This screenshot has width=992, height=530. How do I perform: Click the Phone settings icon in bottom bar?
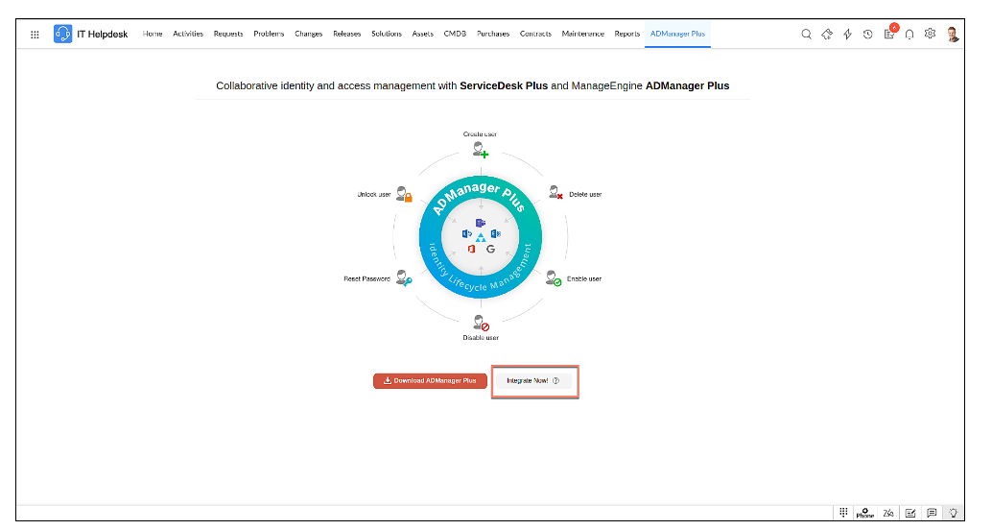point(864,513)
